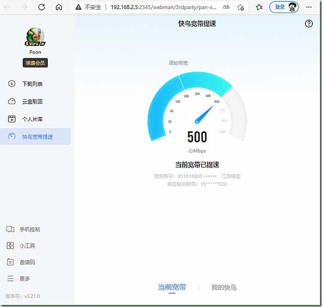
Task: Click the download list icon
Action: click(12, 84)
